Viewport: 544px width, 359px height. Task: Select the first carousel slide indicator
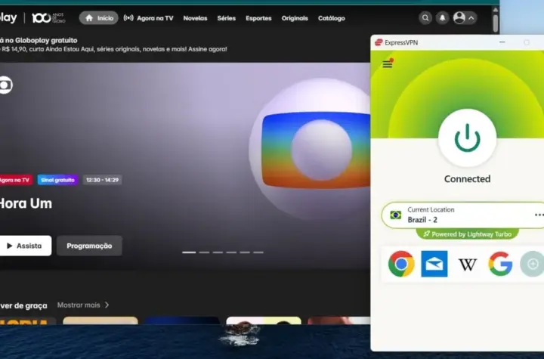(189, 252)
